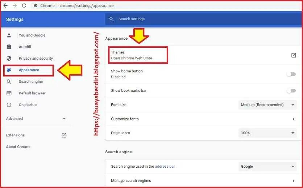Click the address bar link
Image resolution: width=303 pixels, height=188 pixels.
click(165, 166)
